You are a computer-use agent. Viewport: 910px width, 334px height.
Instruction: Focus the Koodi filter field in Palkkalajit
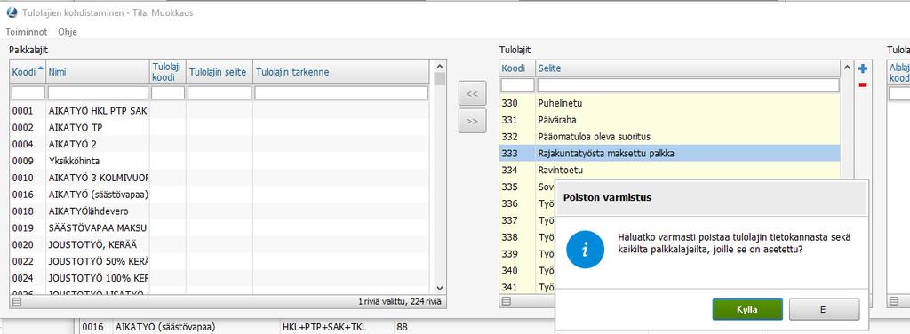(28, 92)
